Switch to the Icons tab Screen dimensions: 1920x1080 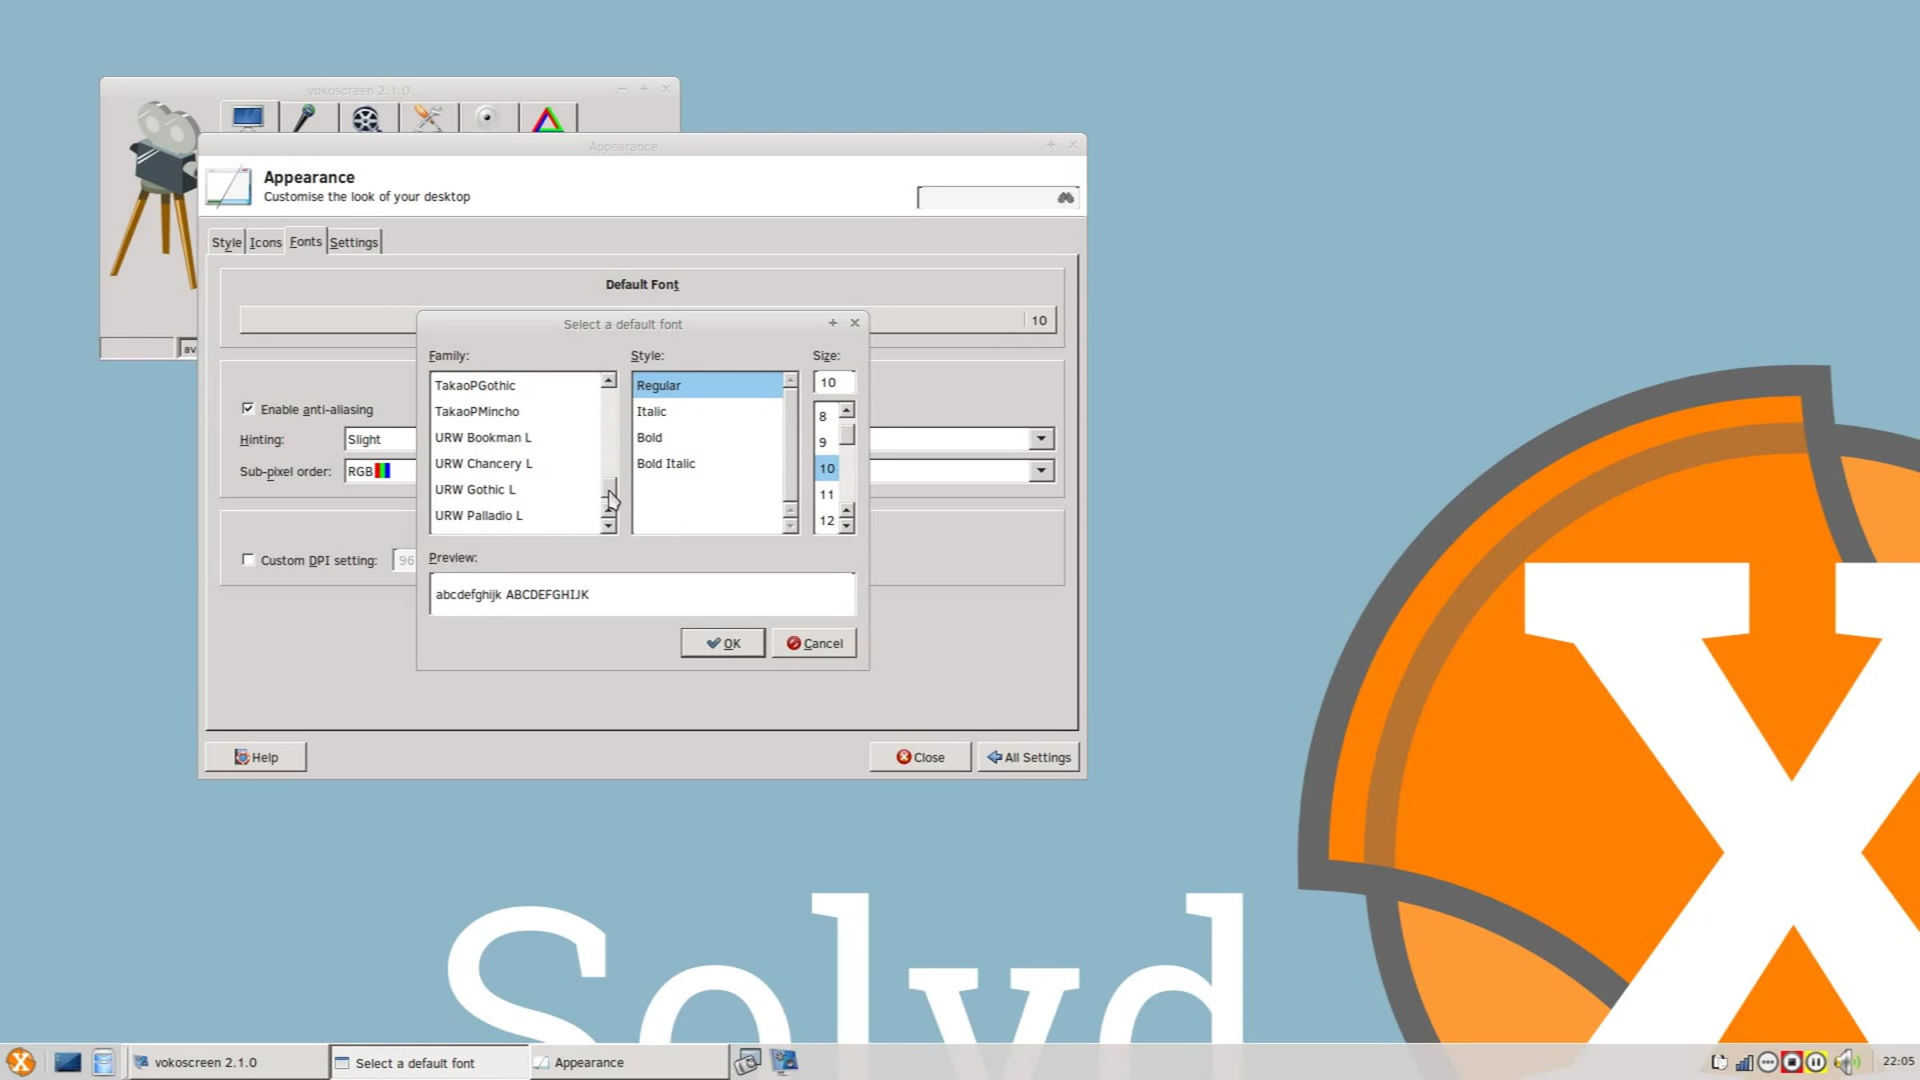pos(266,242)
